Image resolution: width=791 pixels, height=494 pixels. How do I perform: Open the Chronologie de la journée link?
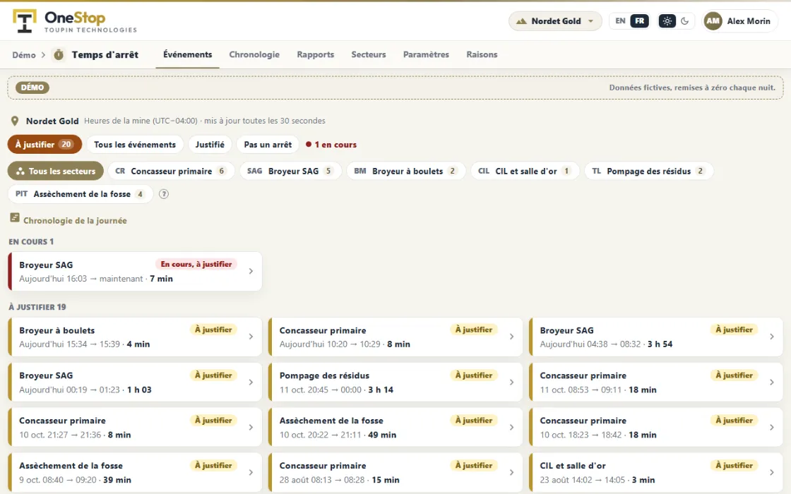click(x=75, y=221)
